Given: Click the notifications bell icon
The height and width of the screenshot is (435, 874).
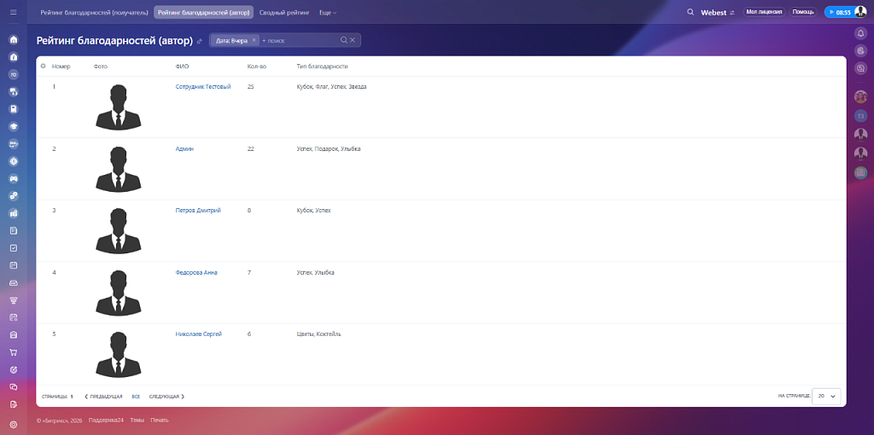Looking at the screenshot, I should pos(860,33).
